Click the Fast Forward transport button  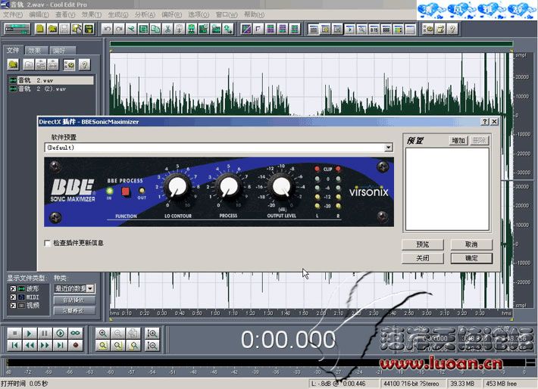click(x=45, y=345)
